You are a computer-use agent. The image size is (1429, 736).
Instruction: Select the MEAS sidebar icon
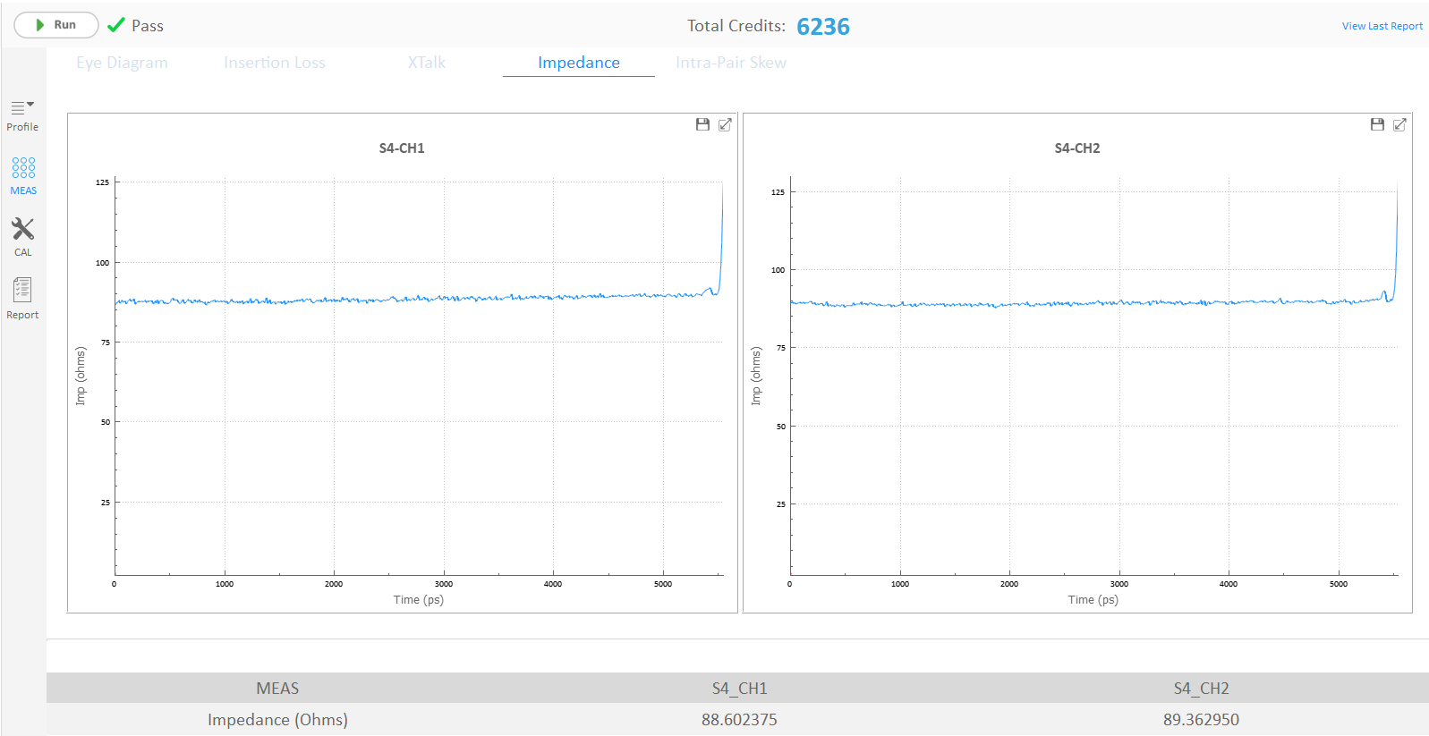coord(23,175)
